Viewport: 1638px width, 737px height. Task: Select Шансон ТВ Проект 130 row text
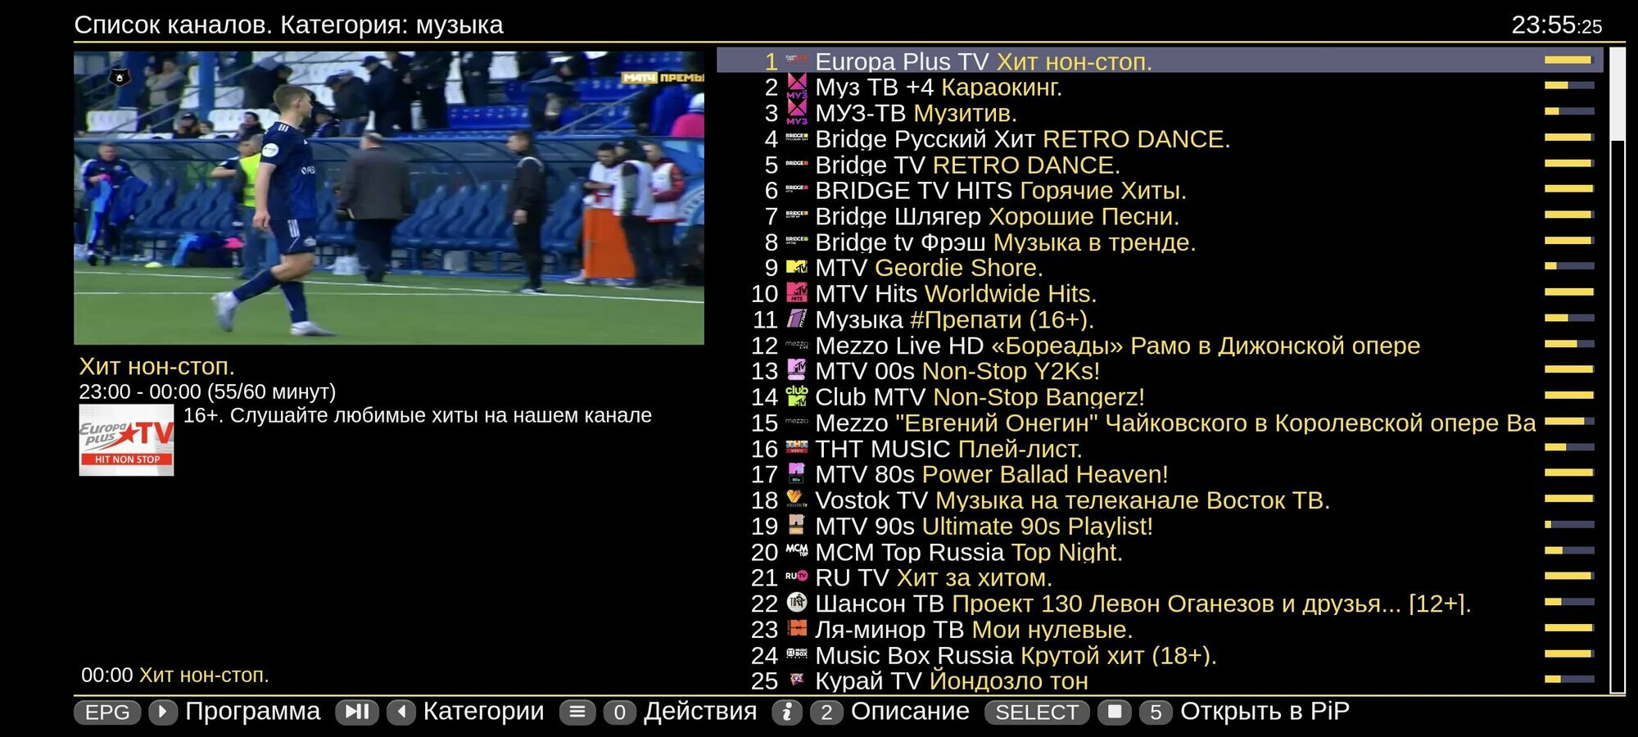[1143, 604]
